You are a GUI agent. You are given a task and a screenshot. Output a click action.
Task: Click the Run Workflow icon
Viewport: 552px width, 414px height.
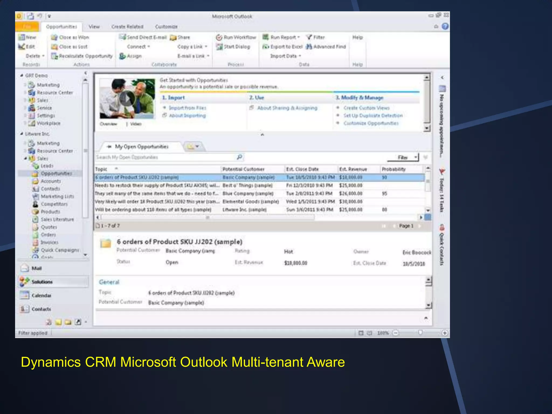point(219,37)
